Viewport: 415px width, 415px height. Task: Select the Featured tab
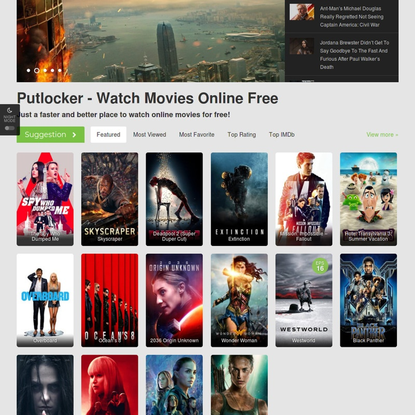click(108, 135)
